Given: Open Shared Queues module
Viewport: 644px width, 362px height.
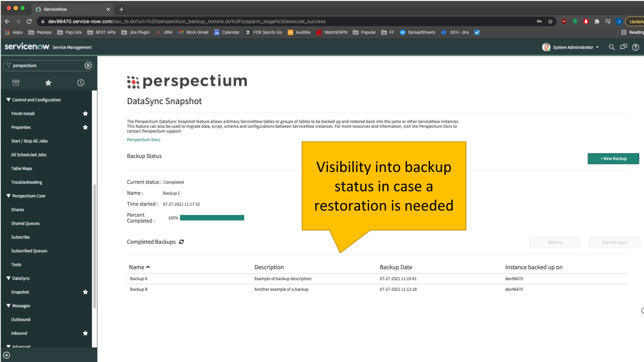Looking at the screenshot, I should pyautogui.click(x=25, y=223).
